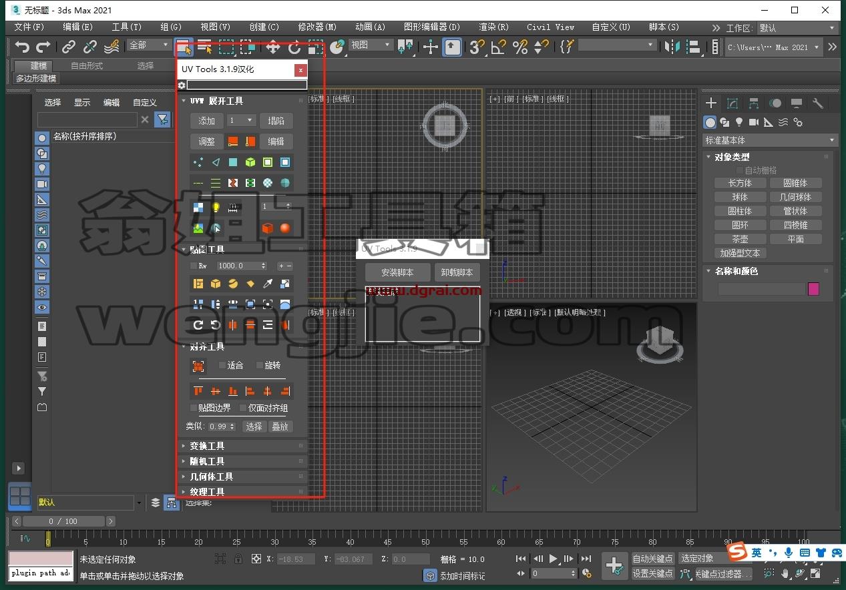The image size is (846, 590).
Task: Go to end of animation
Action: (x=586, y=559)
